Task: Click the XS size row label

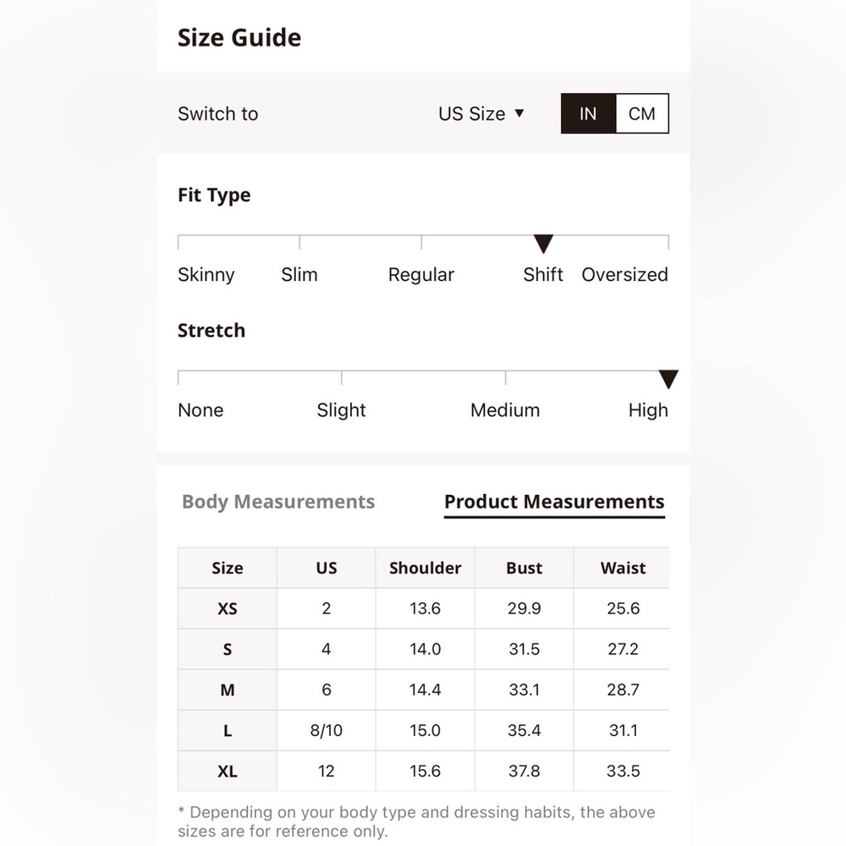Action: (227, 608)
